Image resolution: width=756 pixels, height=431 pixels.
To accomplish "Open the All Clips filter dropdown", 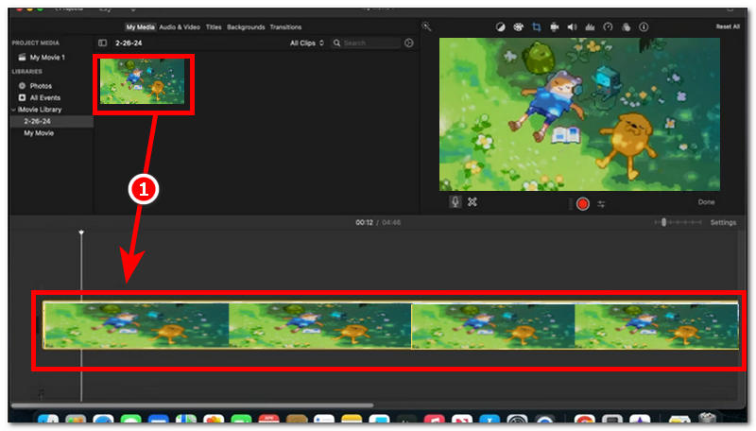I will tap(306, 43).
